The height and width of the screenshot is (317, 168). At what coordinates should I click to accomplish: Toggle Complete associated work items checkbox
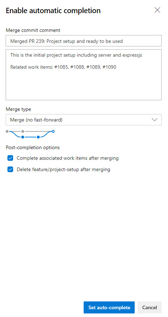pos(10,158)
